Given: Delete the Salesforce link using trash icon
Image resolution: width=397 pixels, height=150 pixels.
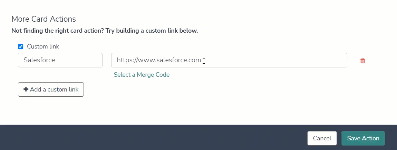Looking at the screenshot, I should (362, 61).
